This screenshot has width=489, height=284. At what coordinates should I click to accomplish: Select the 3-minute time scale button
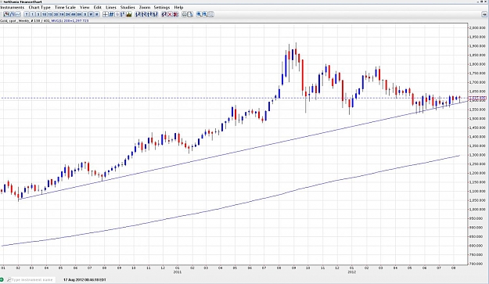point(38,14)
